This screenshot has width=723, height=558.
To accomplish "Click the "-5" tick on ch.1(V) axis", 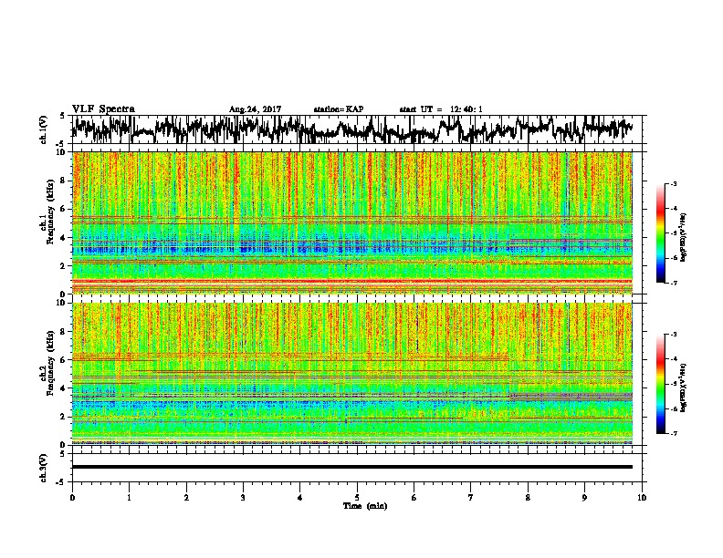I will coord(61,144).
